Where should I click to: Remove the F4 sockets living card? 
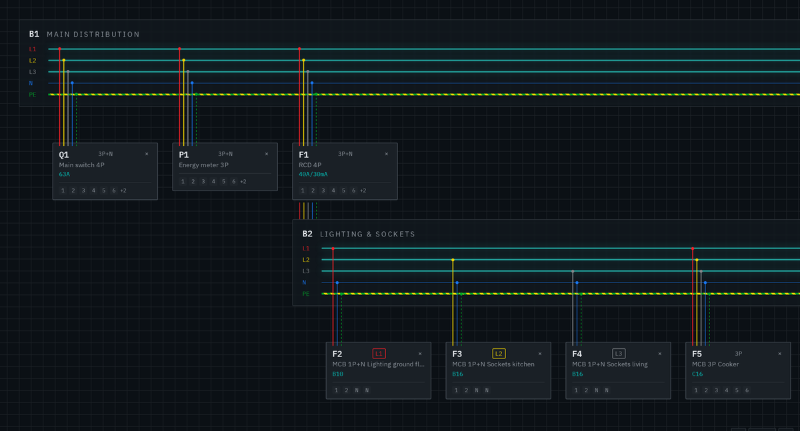660,354
